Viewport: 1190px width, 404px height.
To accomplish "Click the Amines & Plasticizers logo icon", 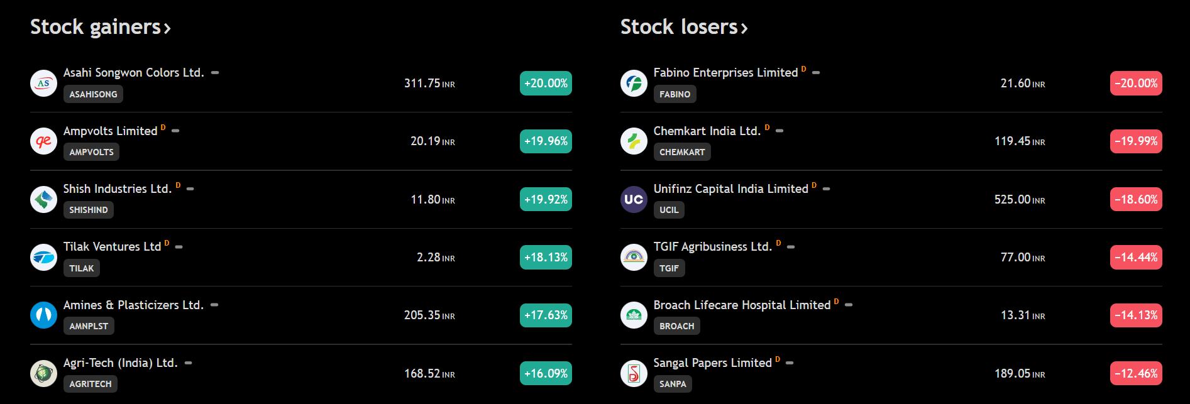I will coord(43,315).
